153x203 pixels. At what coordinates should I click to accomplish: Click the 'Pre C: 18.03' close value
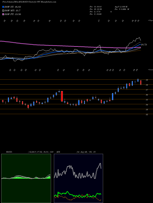coord(96,14)
